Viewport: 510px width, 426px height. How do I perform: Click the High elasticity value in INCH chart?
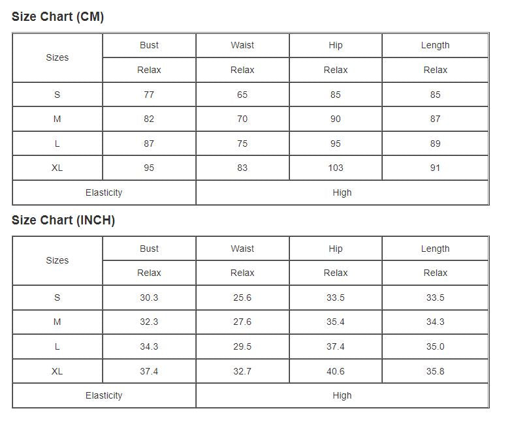[342, 395]
